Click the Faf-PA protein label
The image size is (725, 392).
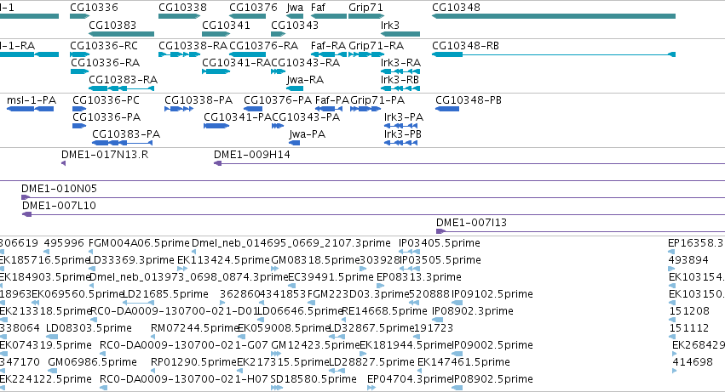point(332,100)
